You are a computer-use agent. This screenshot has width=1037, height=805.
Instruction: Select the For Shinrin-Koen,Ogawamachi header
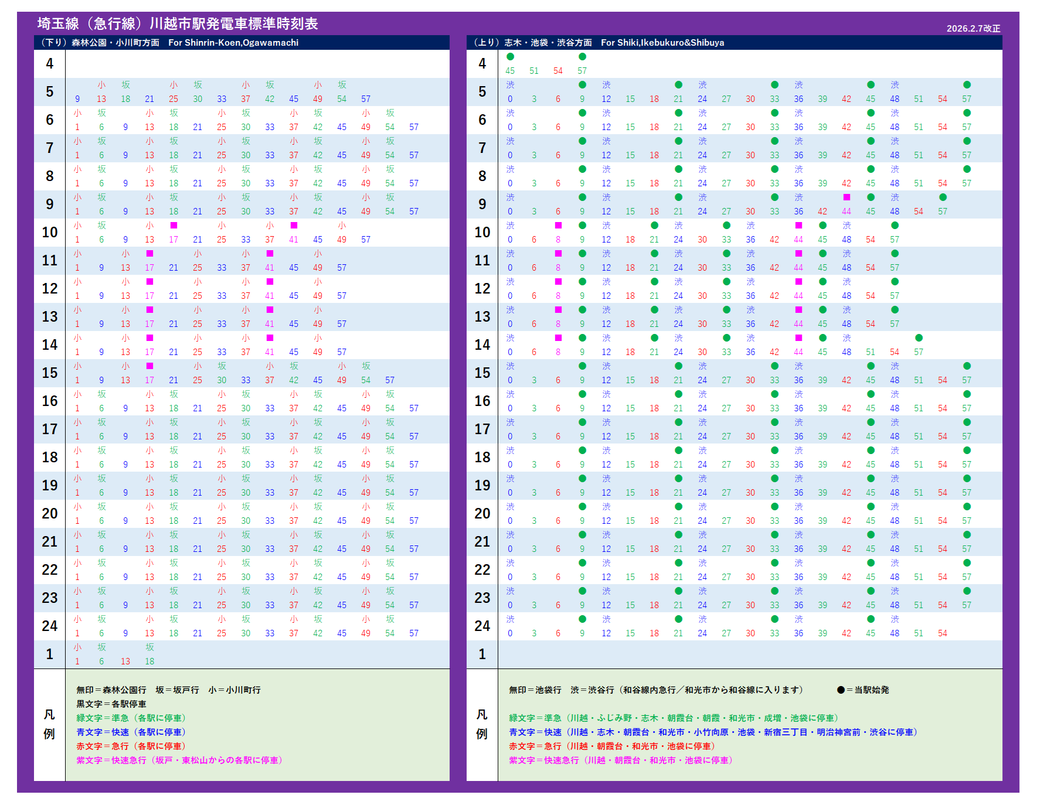[x=233, y=43]
